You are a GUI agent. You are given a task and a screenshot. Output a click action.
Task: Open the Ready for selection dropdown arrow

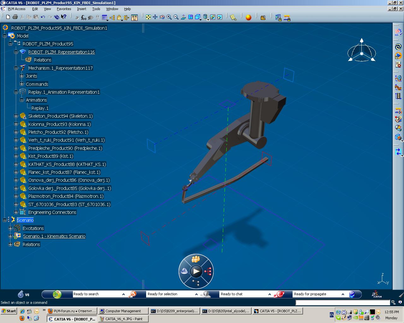pyautogui.click(x=196, y=294)
